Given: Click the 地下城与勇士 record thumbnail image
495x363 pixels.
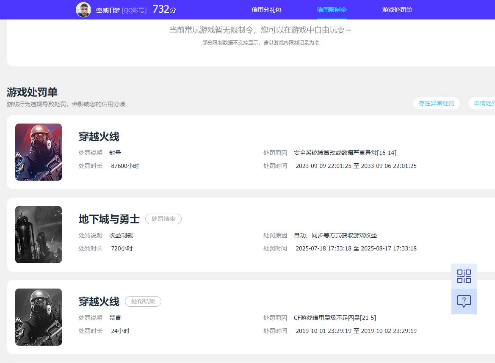Looking at the screenshot, I should [x=38, y=234].
